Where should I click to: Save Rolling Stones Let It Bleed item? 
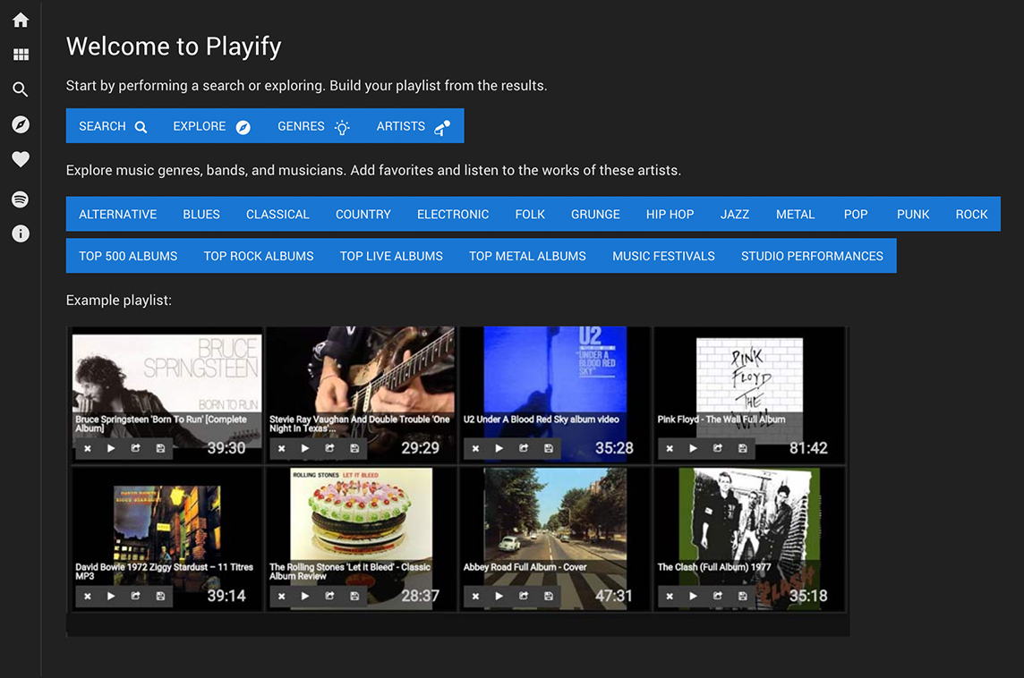coord(354,596)
